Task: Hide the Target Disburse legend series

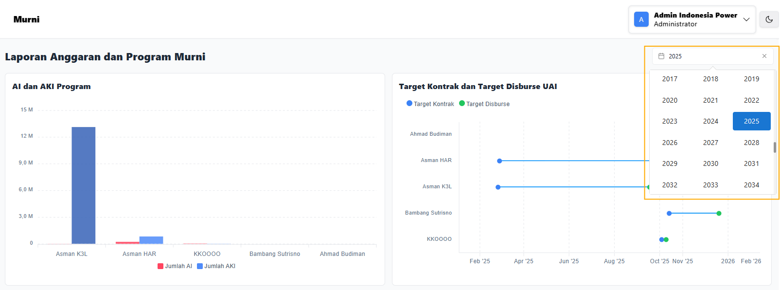Action: click(484, 104)
